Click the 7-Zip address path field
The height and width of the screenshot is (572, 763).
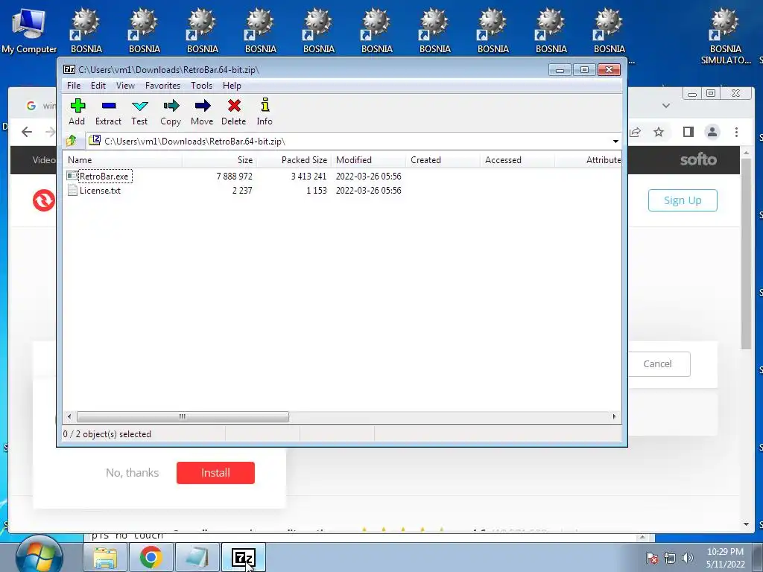(x=349, y=141)
